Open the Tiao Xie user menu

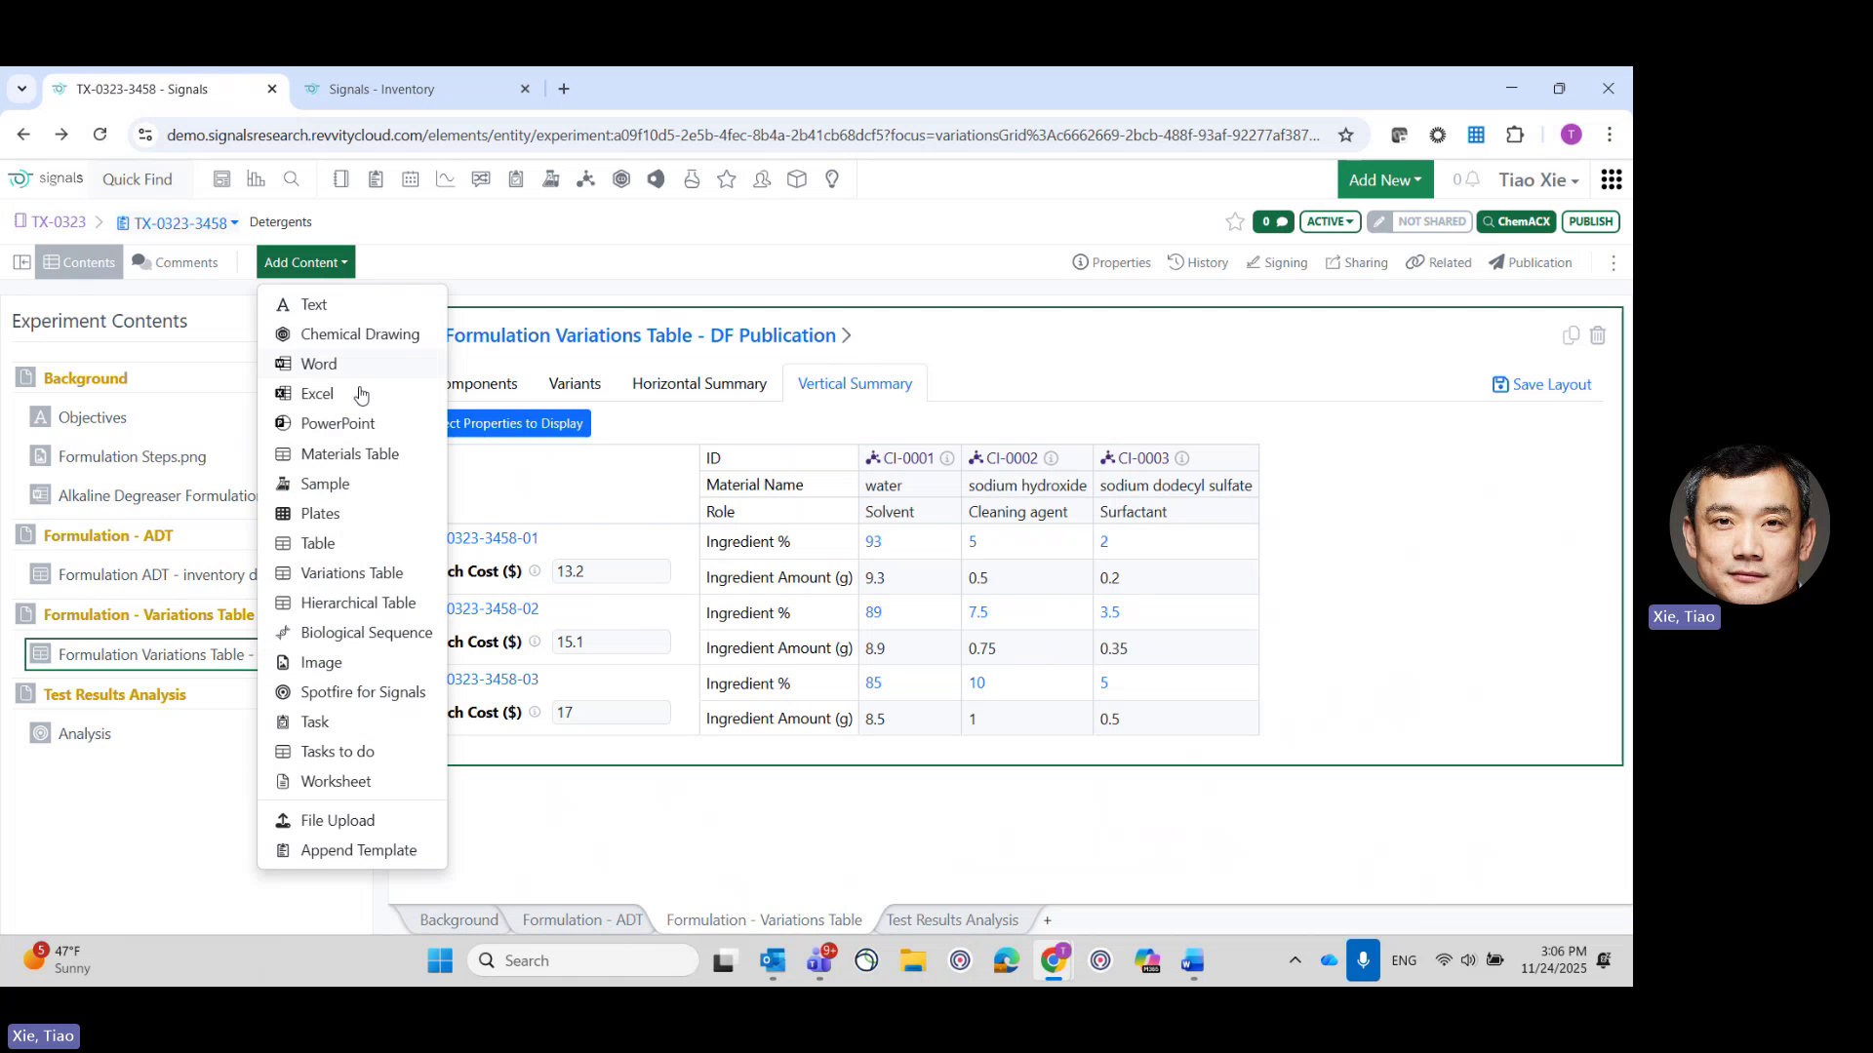pos(1539,179)
